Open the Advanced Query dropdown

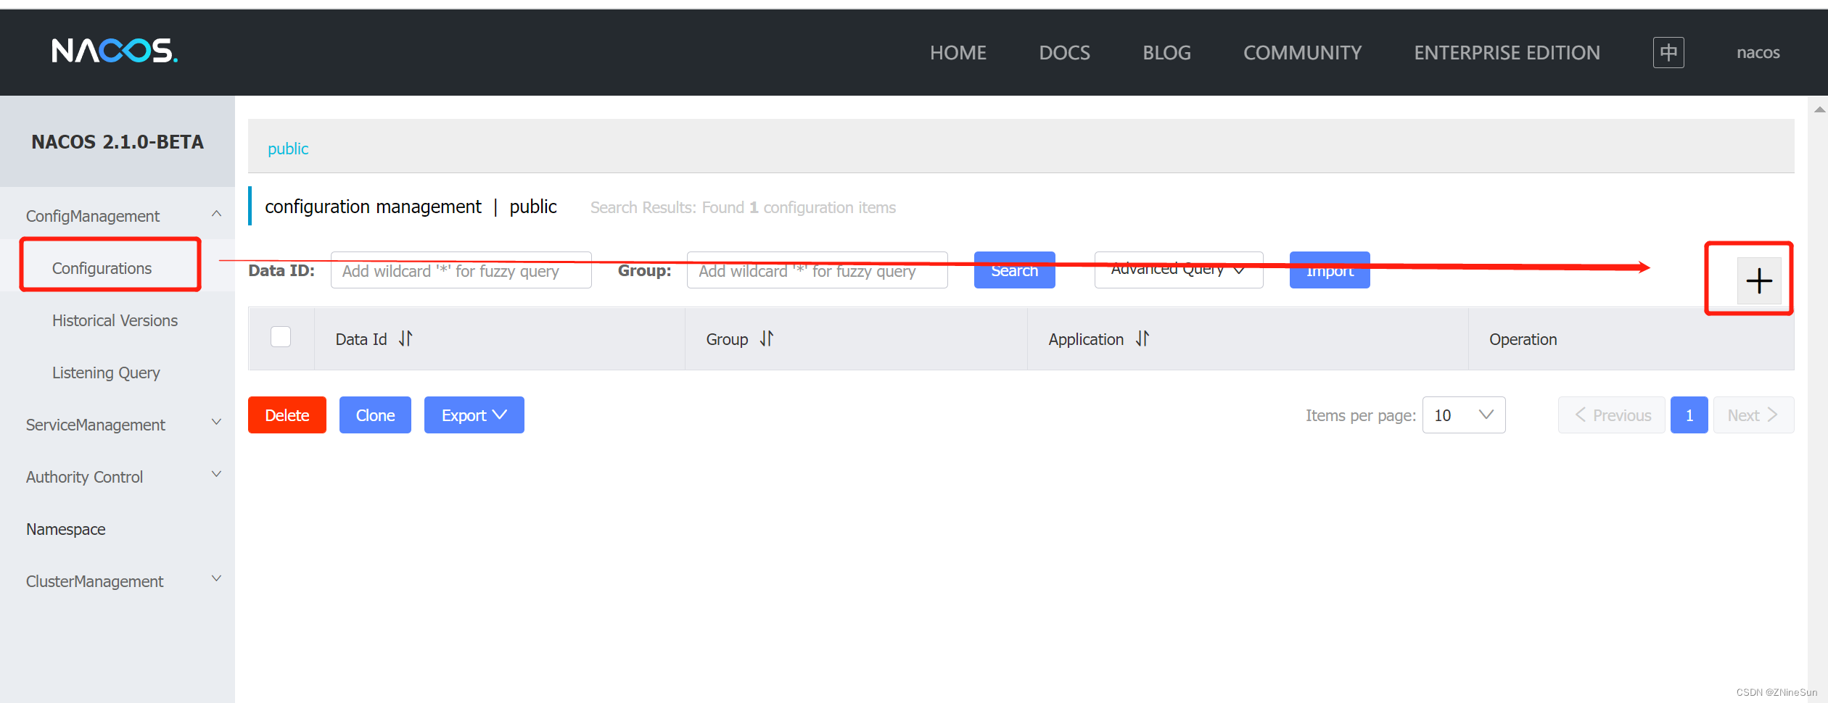click(x=1179, y=270)
